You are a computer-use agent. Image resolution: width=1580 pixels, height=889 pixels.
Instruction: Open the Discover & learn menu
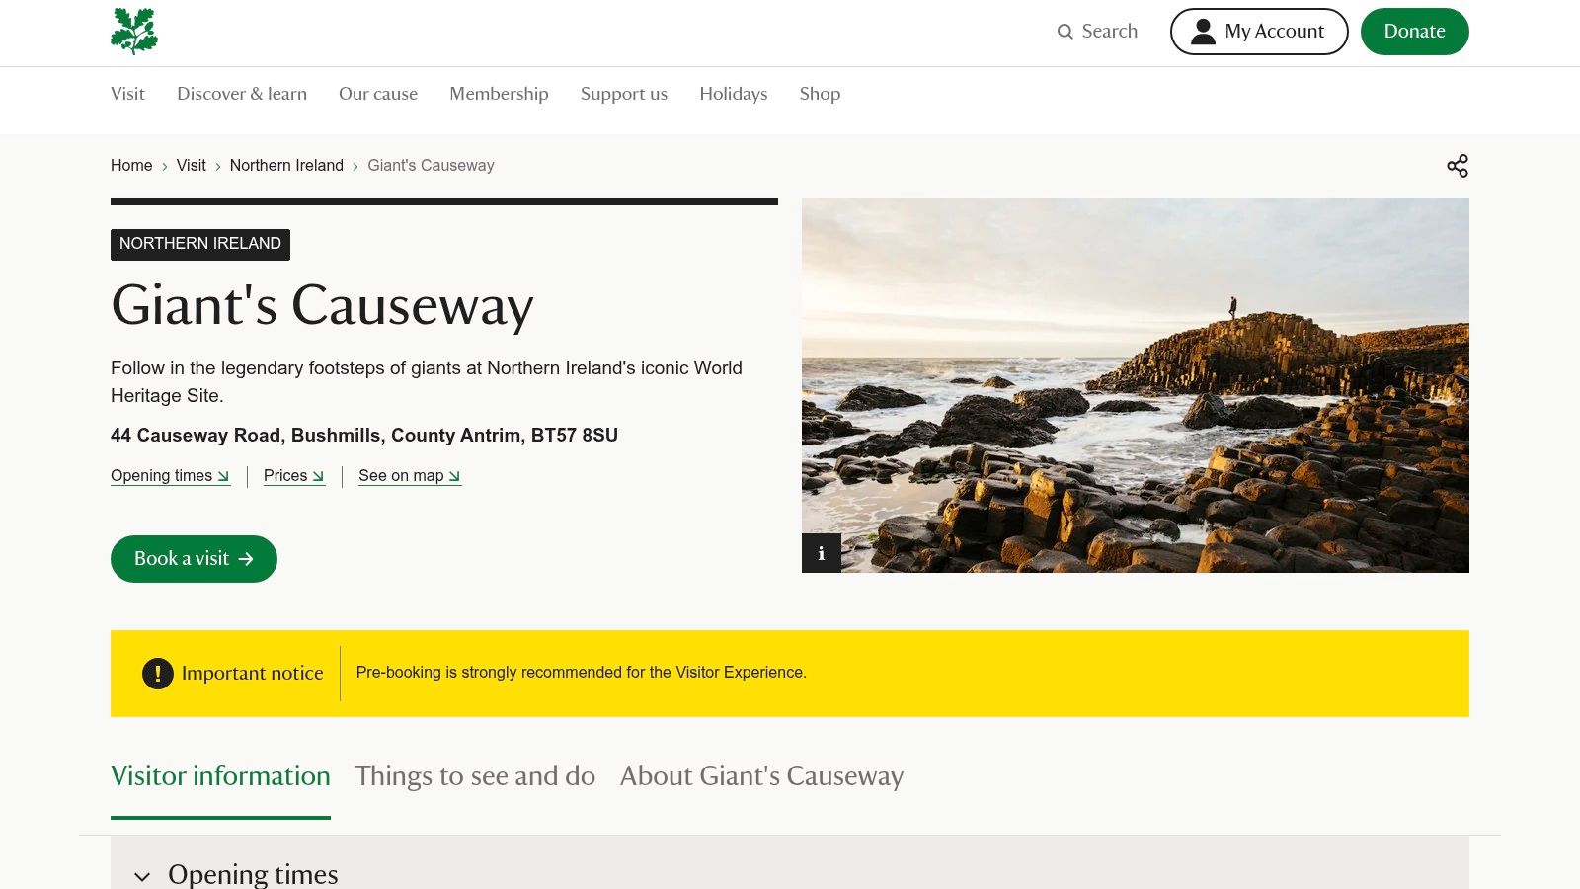(242, 94)
